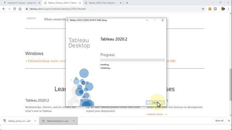Go back in browser history
The image size is (232, 130).
click(x=4, y=9)
